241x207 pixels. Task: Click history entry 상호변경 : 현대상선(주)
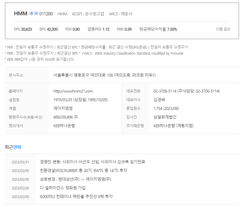[x=75, y=179]
